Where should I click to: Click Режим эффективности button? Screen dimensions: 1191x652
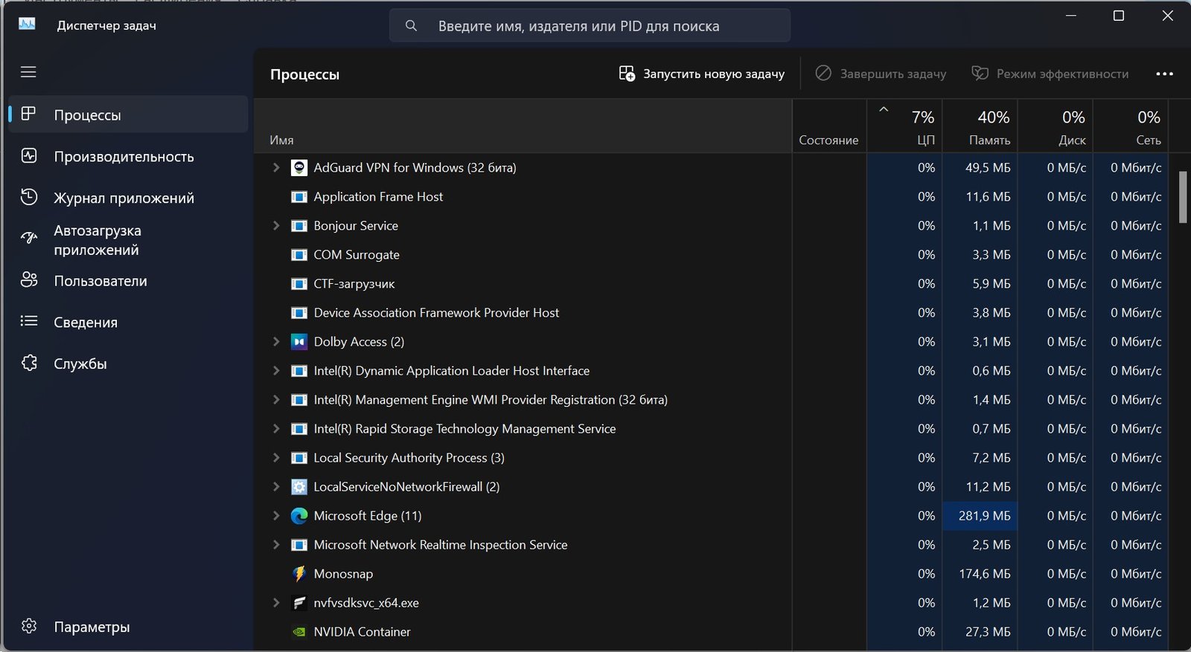1050,74
